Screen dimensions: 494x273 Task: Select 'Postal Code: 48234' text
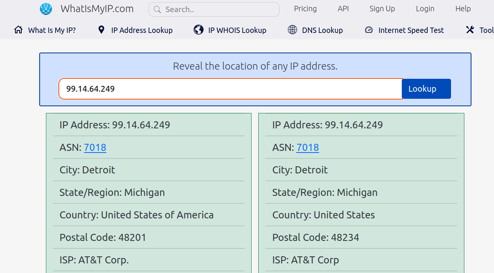[316, 238]
